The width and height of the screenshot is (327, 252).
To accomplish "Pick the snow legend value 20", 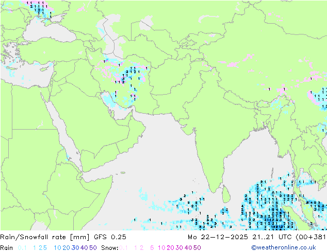I will (x=170, y=248).
